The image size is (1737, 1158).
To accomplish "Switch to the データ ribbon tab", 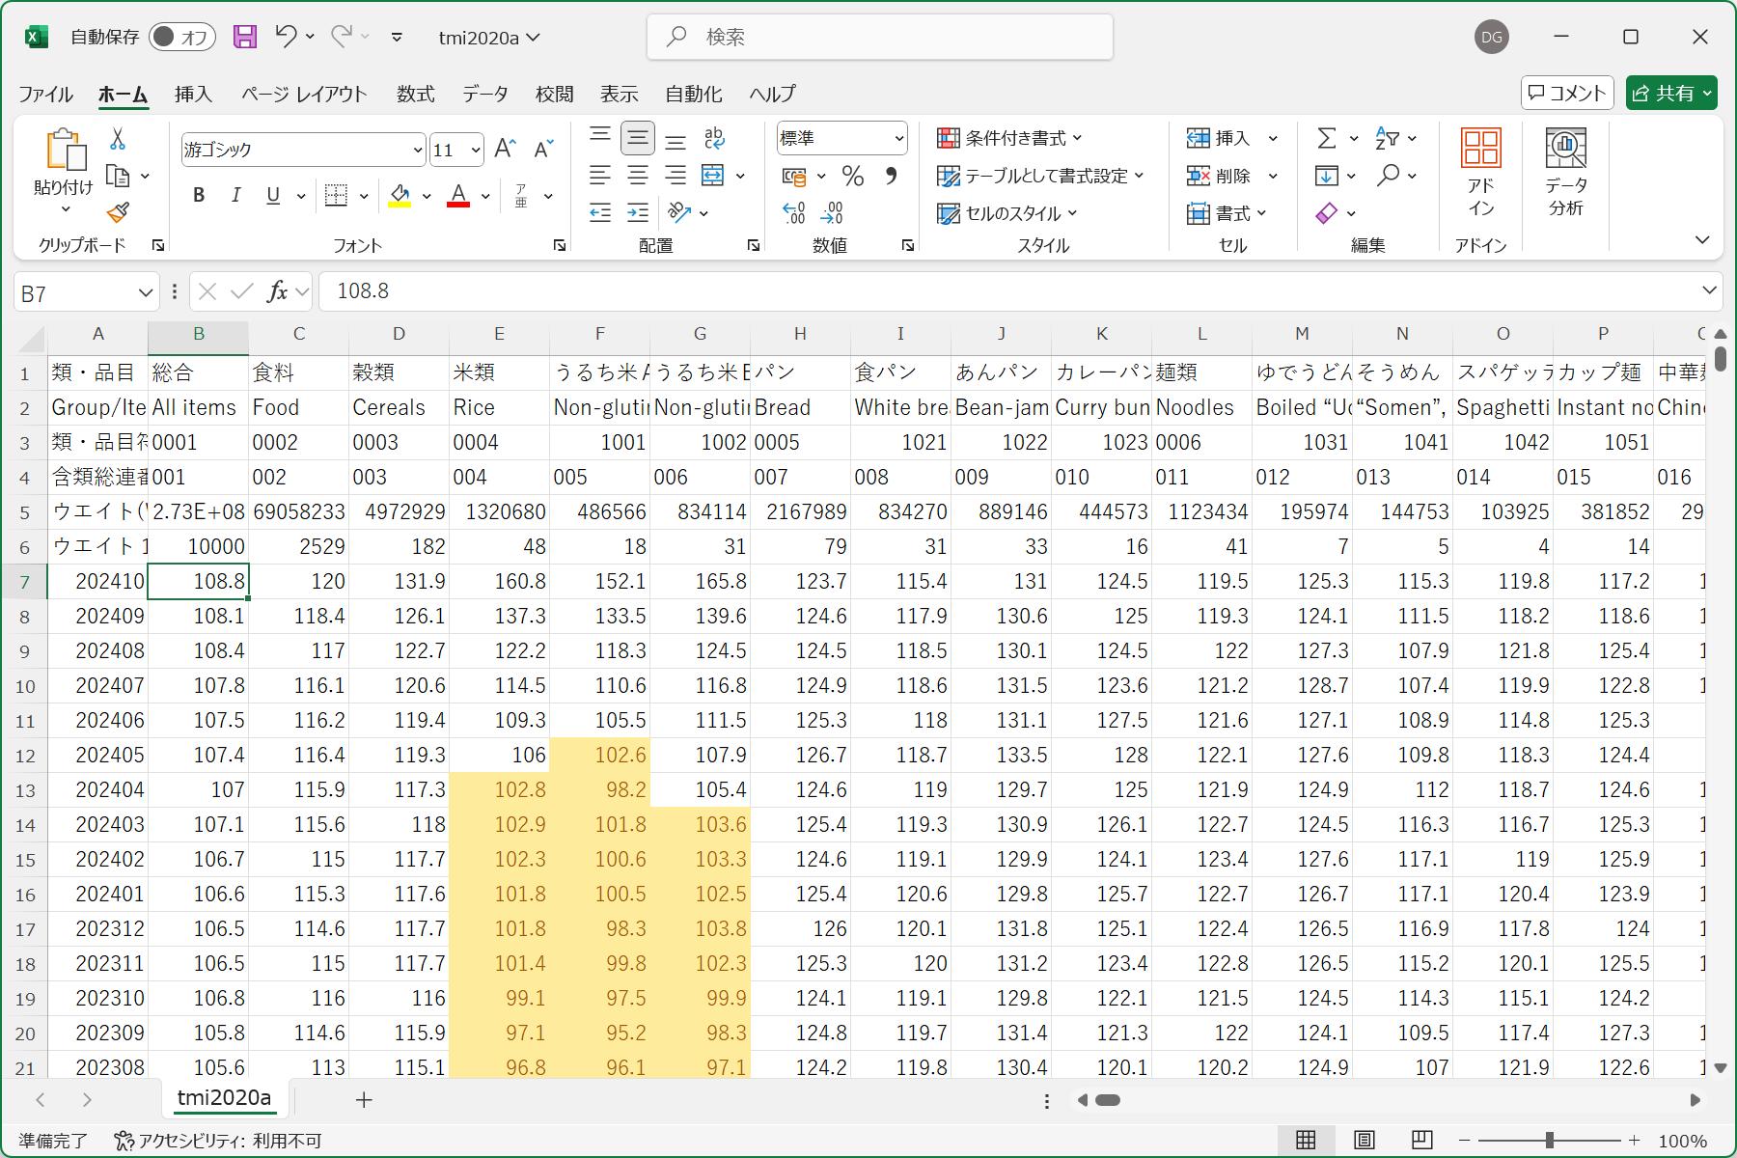I will click(x=484, y=94).
